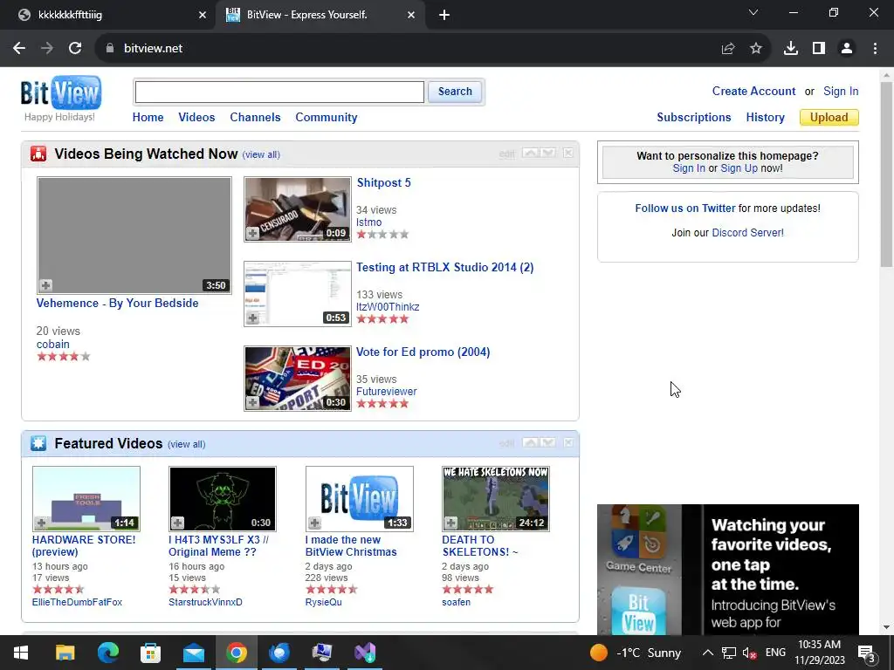894x670 pixels.
Task: Open Windows Start menu
Action: (x=21, y=653)
